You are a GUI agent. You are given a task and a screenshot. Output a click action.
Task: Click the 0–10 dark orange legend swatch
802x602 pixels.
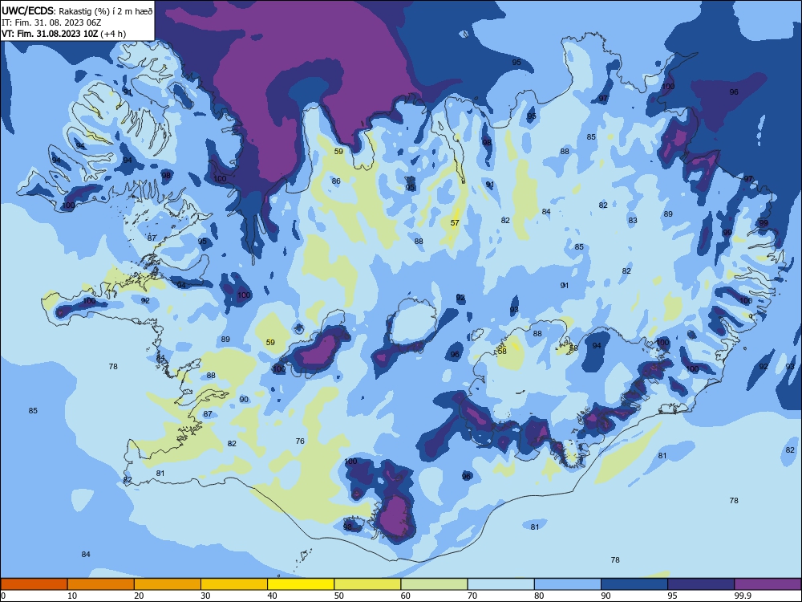point(34,584)
